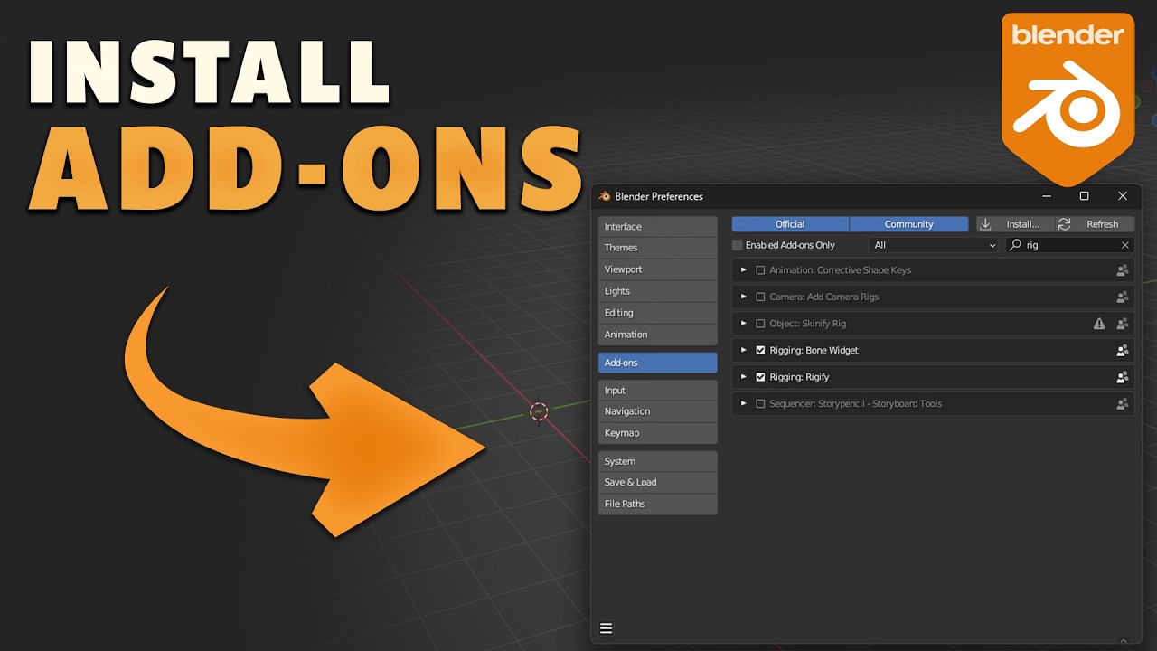This screenshot has width=1157, height=651.
Task: Expand the Add Camera Rigs add-on details
Action: click(x=744, y=297)
